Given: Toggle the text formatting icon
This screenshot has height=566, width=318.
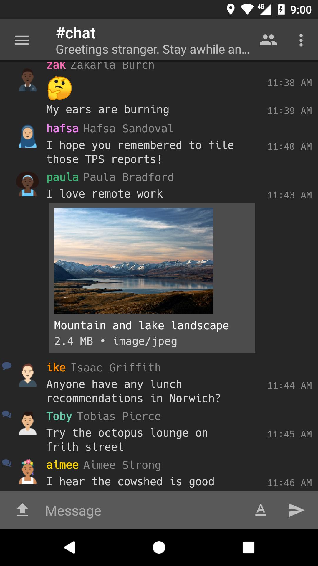Looking at the screenshot, I should [x=261, y=510].
